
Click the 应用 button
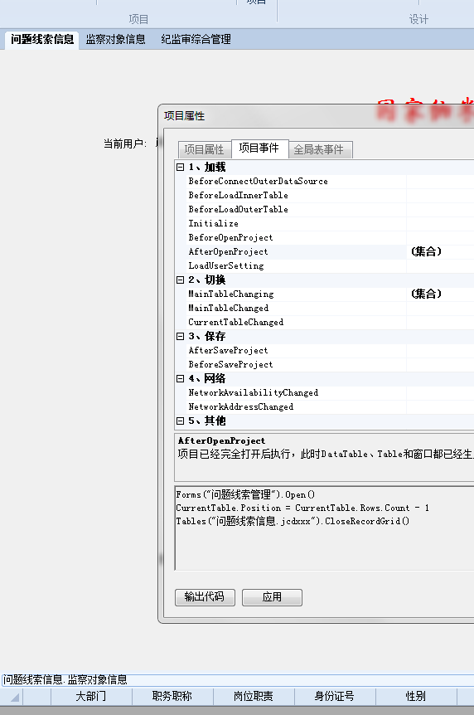[272, 597]
